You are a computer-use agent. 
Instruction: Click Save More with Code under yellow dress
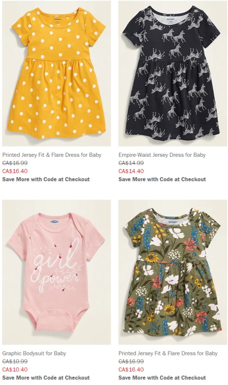pos(46,179)
